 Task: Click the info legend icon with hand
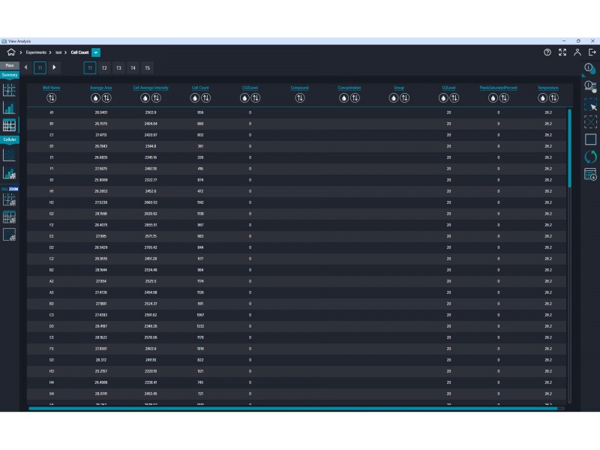590,86
